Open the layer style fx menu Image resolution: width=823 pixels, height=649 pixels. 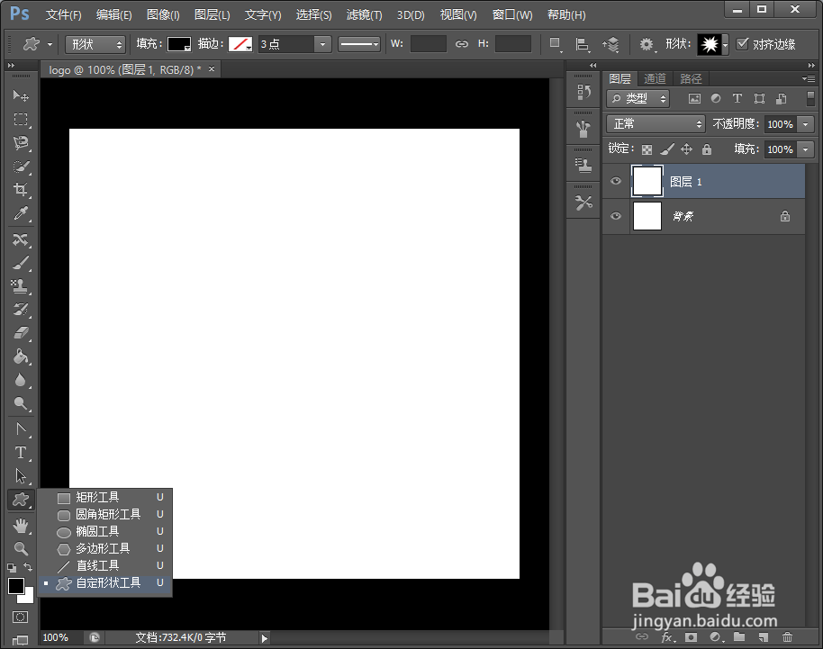pos(667,637)
